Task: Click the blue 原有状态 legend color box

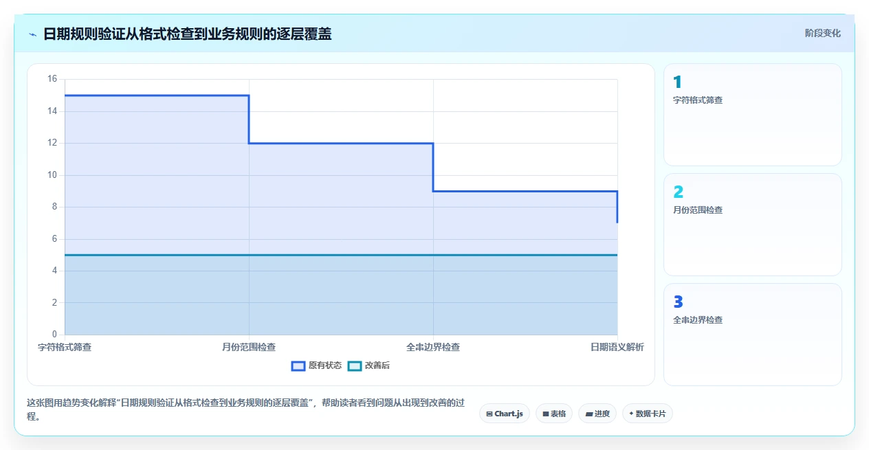Action: click(x=298, y=365)
